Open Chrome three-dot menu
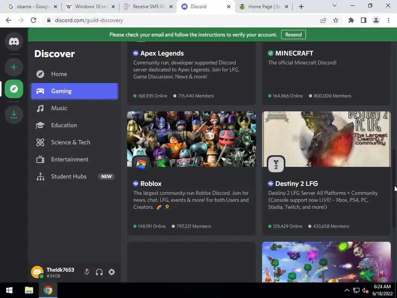 388,20
